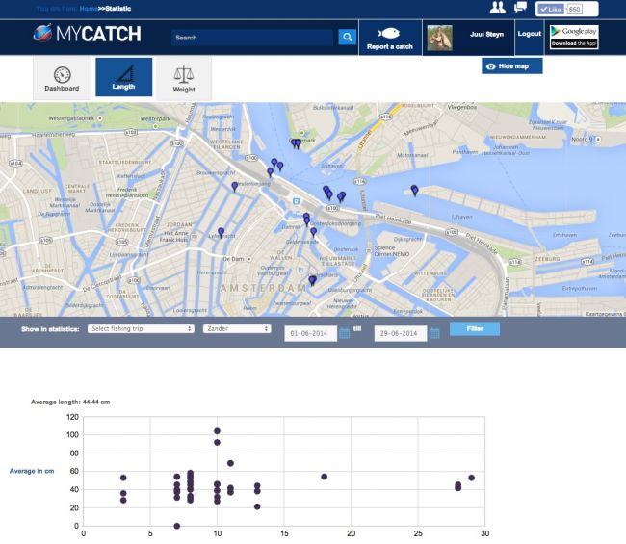Click the search magnifier button
Screen dimensions: 626x544
pyautogui.click(x=348, y=38)
